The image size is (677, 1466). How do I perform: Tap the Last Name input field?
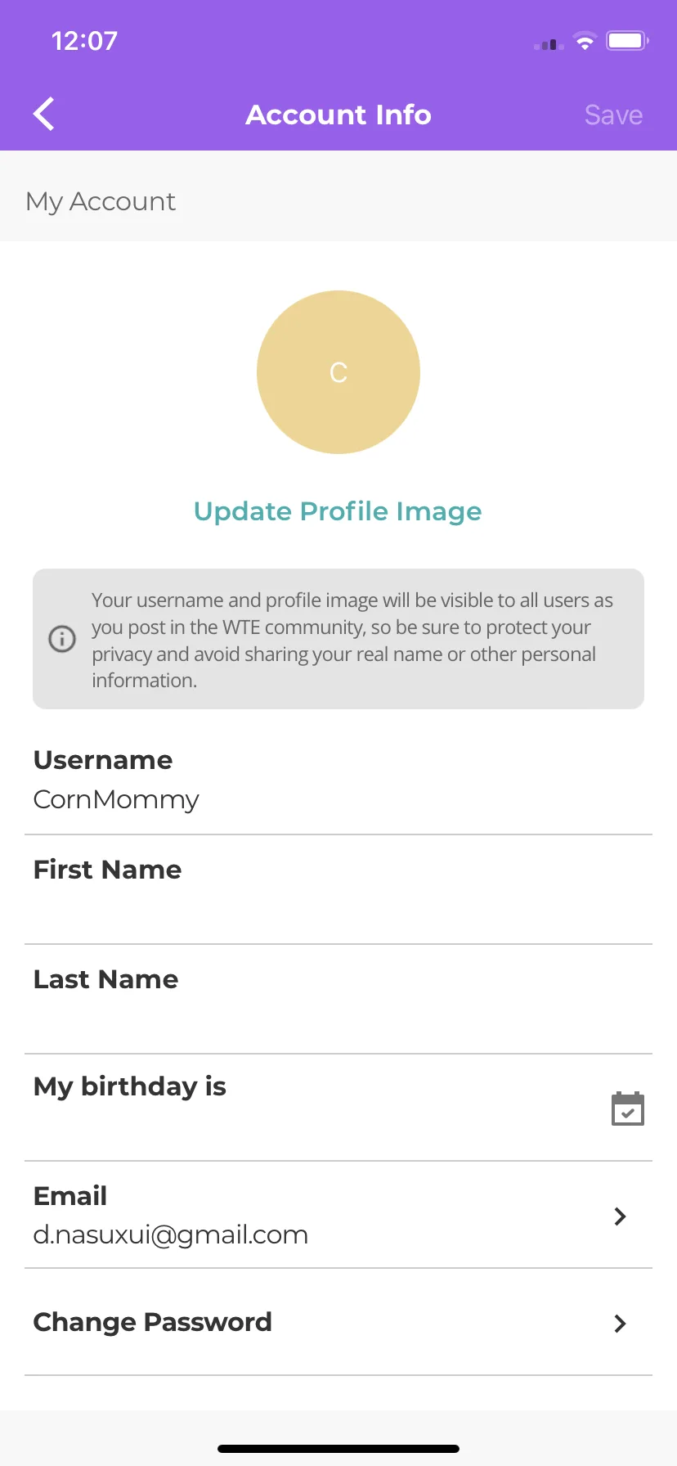338,1000
